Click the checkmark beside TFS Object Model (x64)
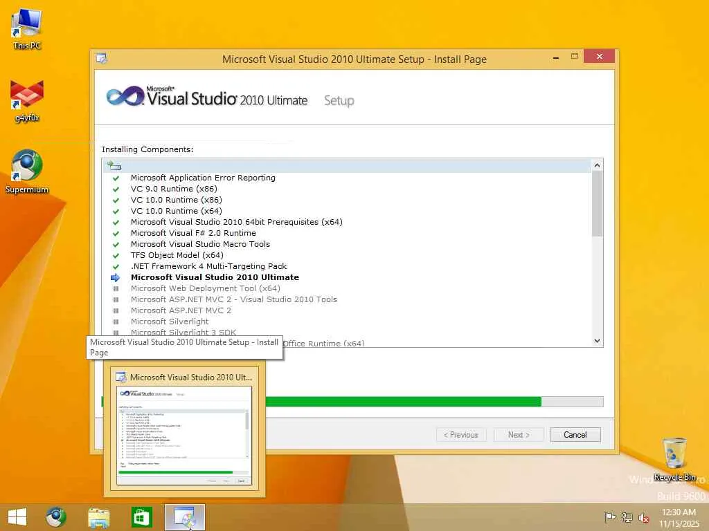 116,256
